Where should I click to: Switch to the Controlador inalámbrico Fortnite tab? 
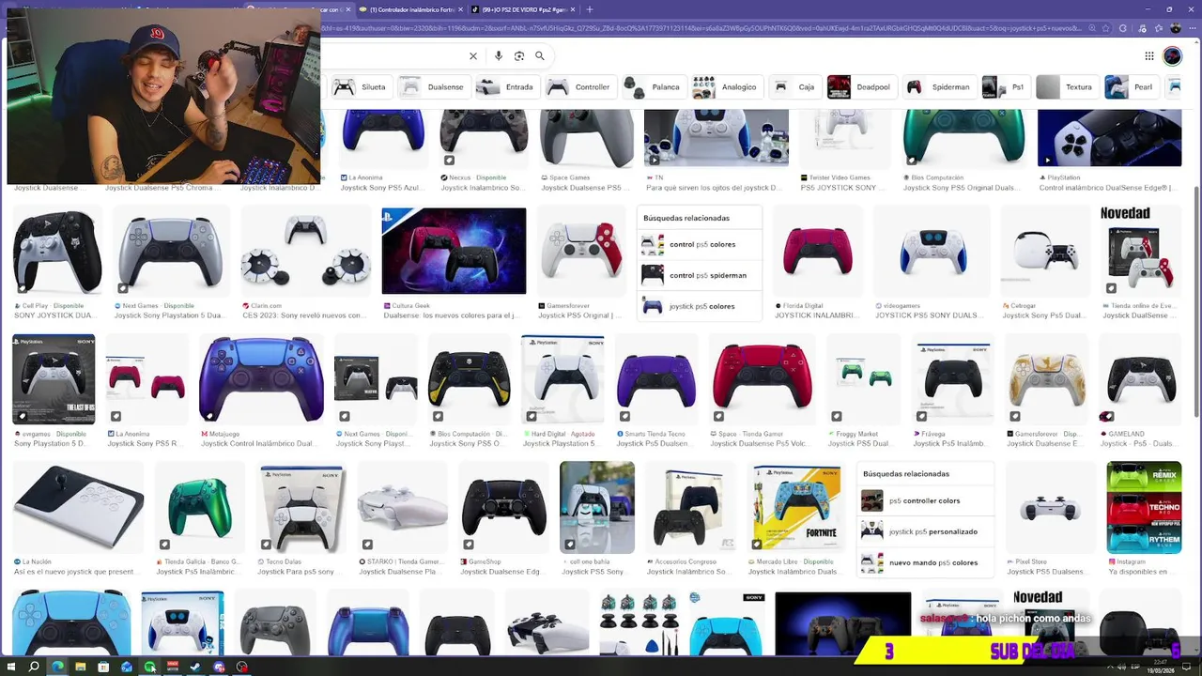[x=411, y=9]
